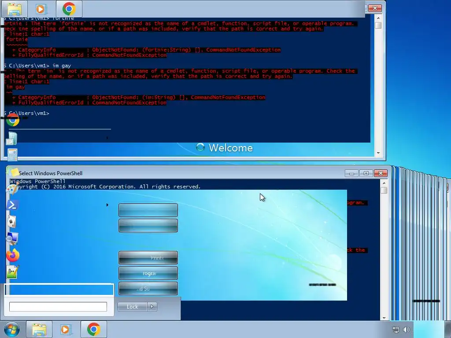Click the Start menu button labeled 'Printe'

(148, 257)
